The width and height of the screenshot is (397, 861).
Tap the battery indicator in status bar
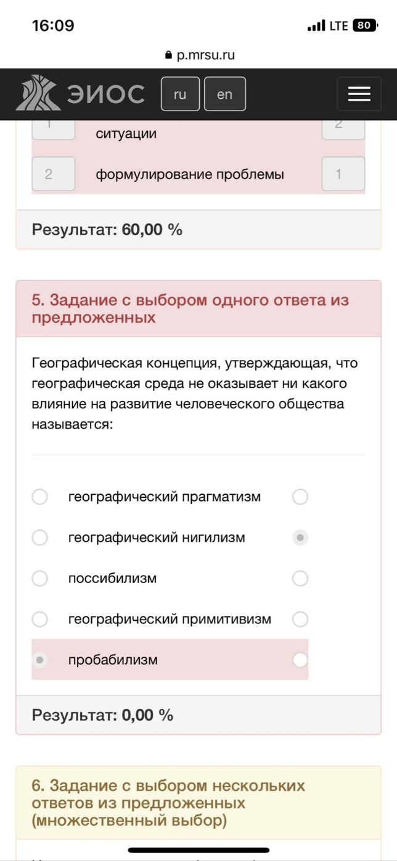(x=365, y=26)
